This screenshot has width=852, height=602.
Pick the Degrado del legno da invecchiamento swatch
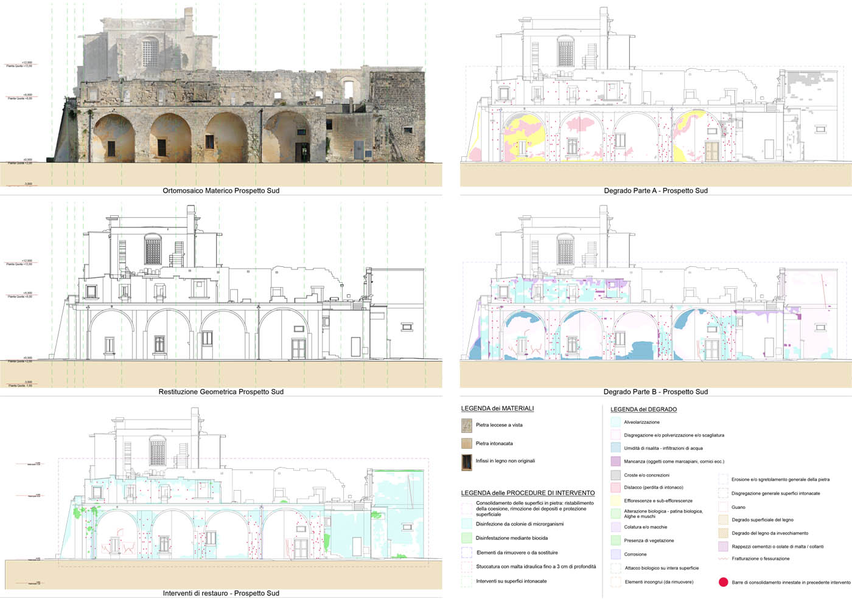[723, 533]
